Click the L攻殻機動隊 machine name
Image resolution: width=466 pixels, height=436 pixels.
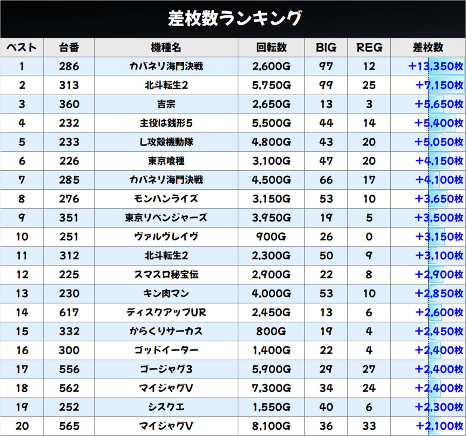[x=166, y=142]
